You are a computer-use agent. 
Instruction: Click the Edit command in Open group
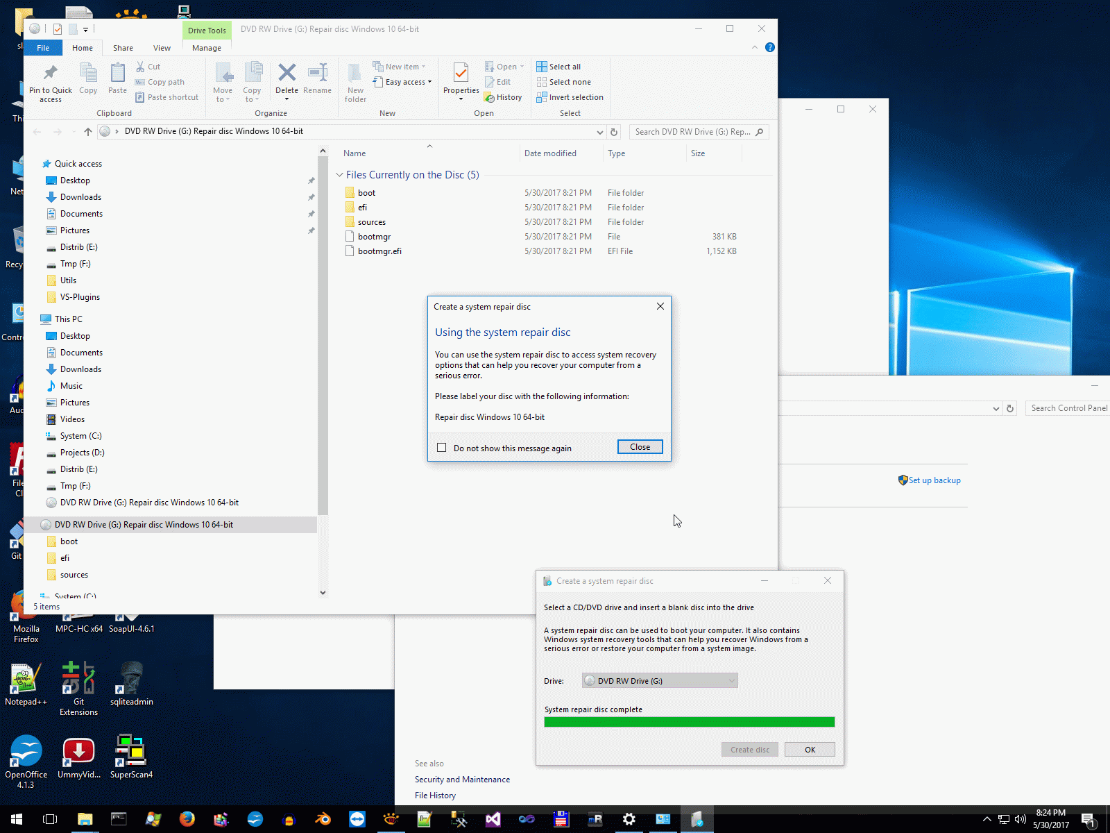(498, 82)
